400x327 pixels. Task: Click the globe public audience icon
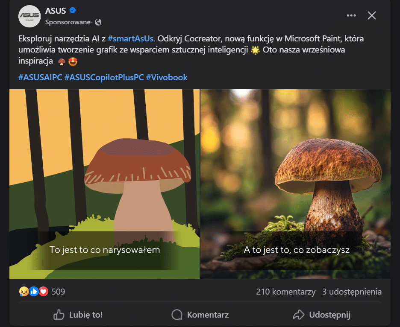pos(98,22)
